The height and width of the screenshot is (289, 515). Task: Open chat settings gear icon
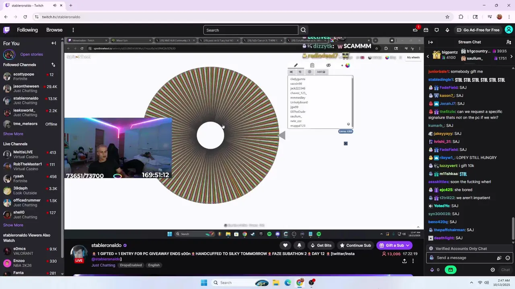pos(492,270)
